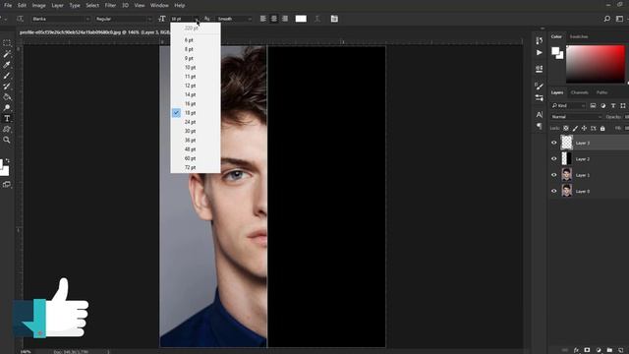629x354 pixels.
Task: Create new fill or adjustment layer
Action: click(x=599, y=350)
